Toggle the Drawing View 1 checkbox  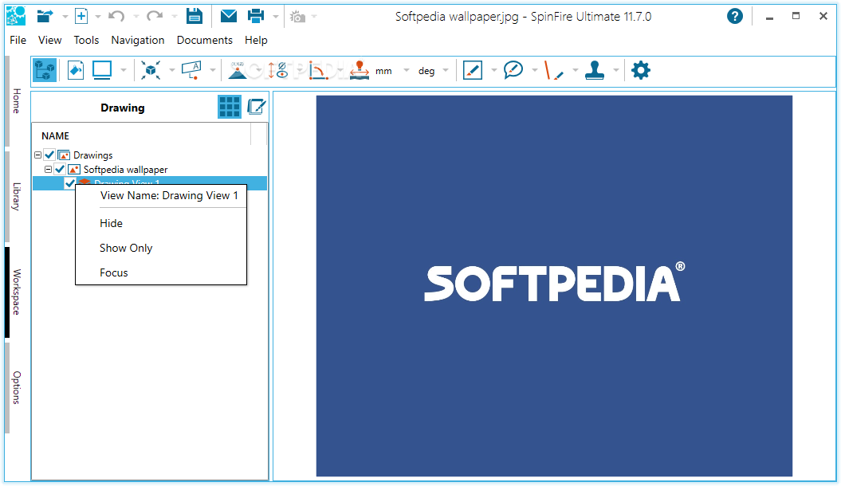coord(69,183)
